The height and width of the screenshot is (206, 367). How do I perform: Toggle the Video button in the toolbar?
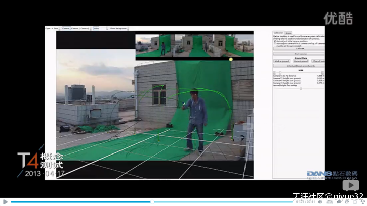[96, 29]
